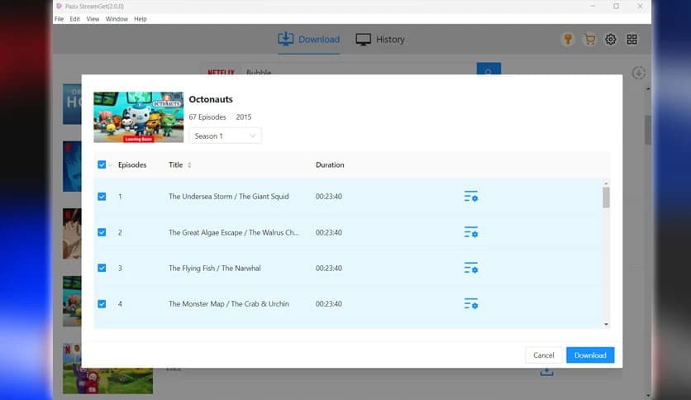Open the File menu
The image size is (691, 400).
[59, 19]
